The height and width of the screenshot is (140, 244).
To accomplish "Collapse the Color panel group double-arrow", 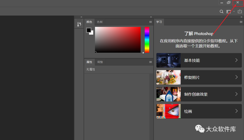I will 151,17.
